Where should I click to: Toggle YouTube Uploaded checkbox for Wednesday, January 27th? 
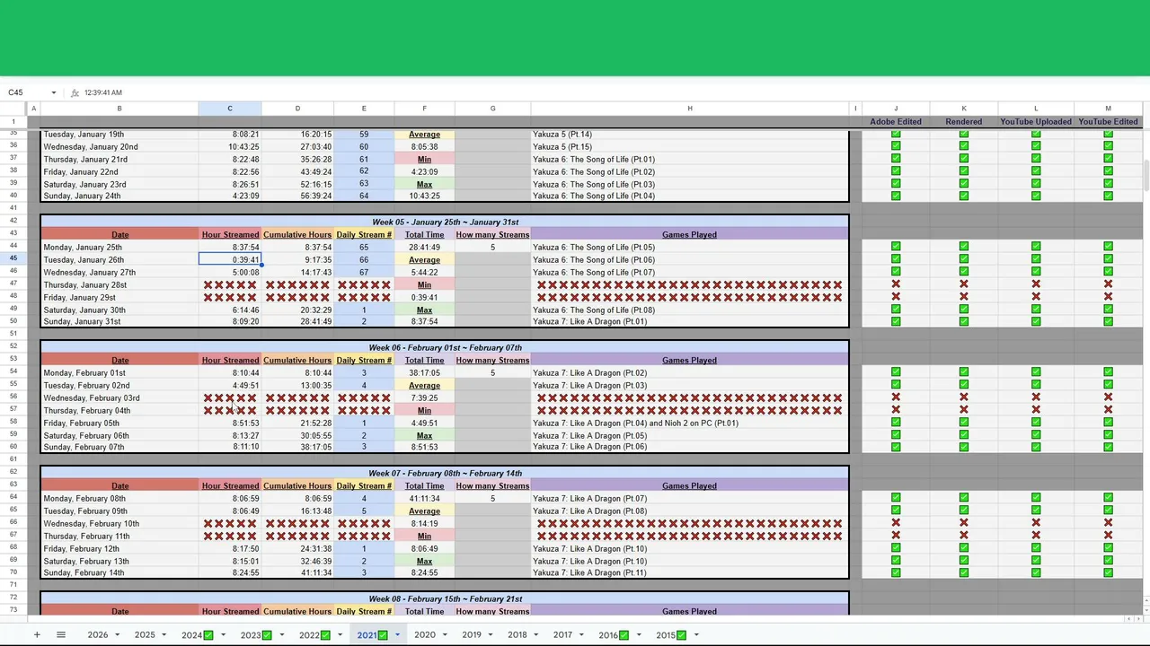pos(1036,272)
